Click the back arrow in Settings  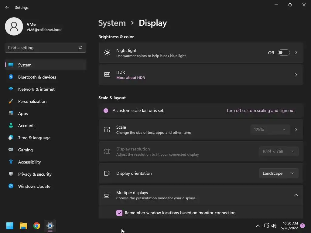tap(7, 7)
